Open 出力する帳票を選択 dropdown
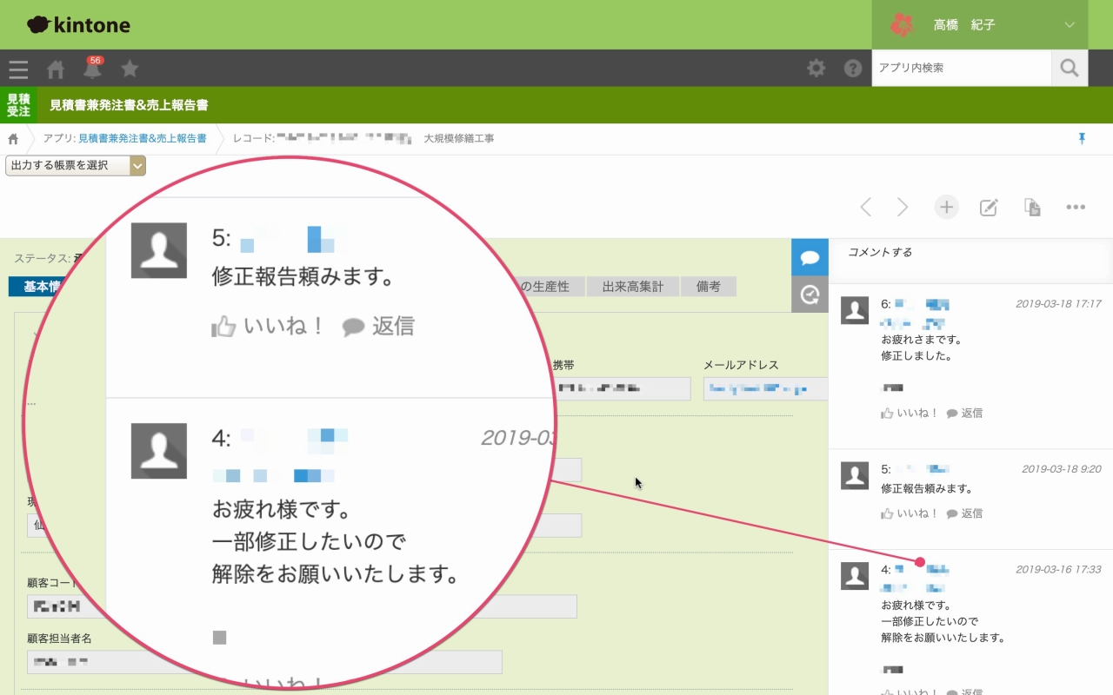Screen dimensions: 1113x695 (76, 165)
